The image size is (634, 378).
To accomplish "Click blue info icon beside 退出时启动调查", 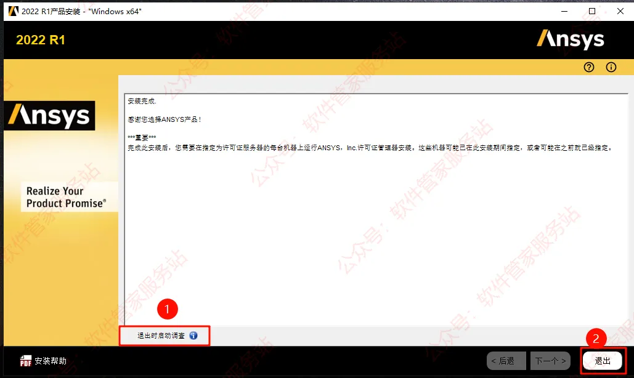I will [x=193, y=336].
